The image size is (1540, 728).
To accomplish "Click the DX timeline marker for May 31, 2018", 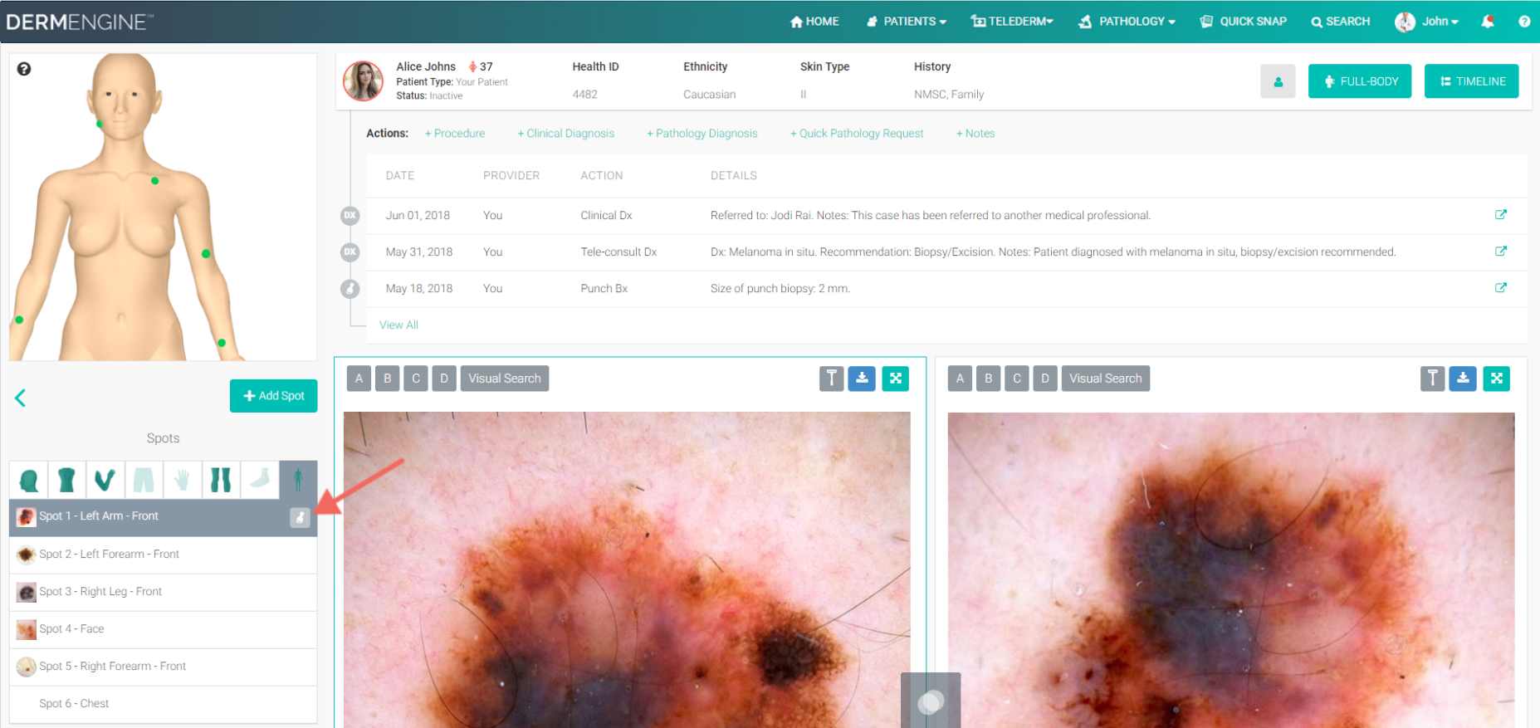I will click(x=350, y=252).
